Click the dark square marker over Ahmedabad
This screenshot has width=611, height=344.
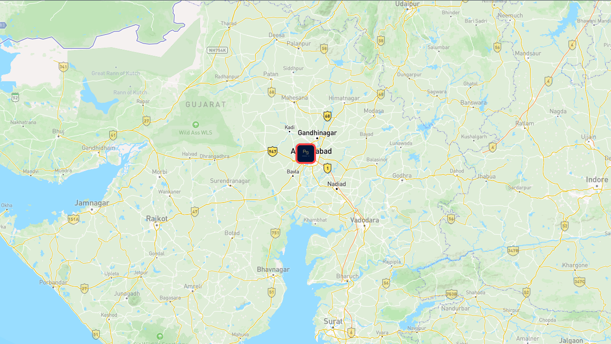coord(306,154)
